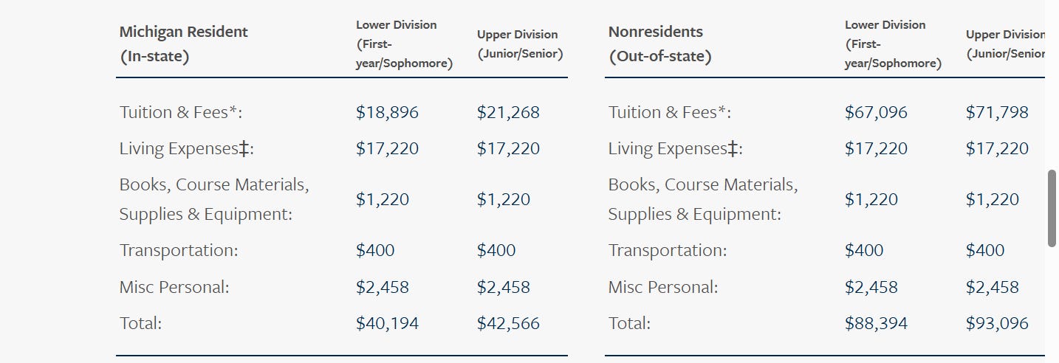Image resolution: width=1059 pixels, height=363 pixels.
Task: Click nonresident upper division tuition $71,798
Action: click(x=997, y=112)
